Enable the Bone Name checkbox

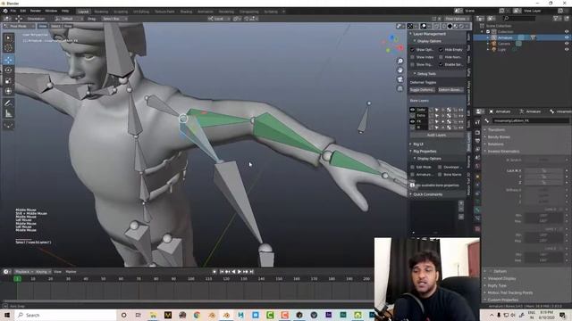[440, 175]
